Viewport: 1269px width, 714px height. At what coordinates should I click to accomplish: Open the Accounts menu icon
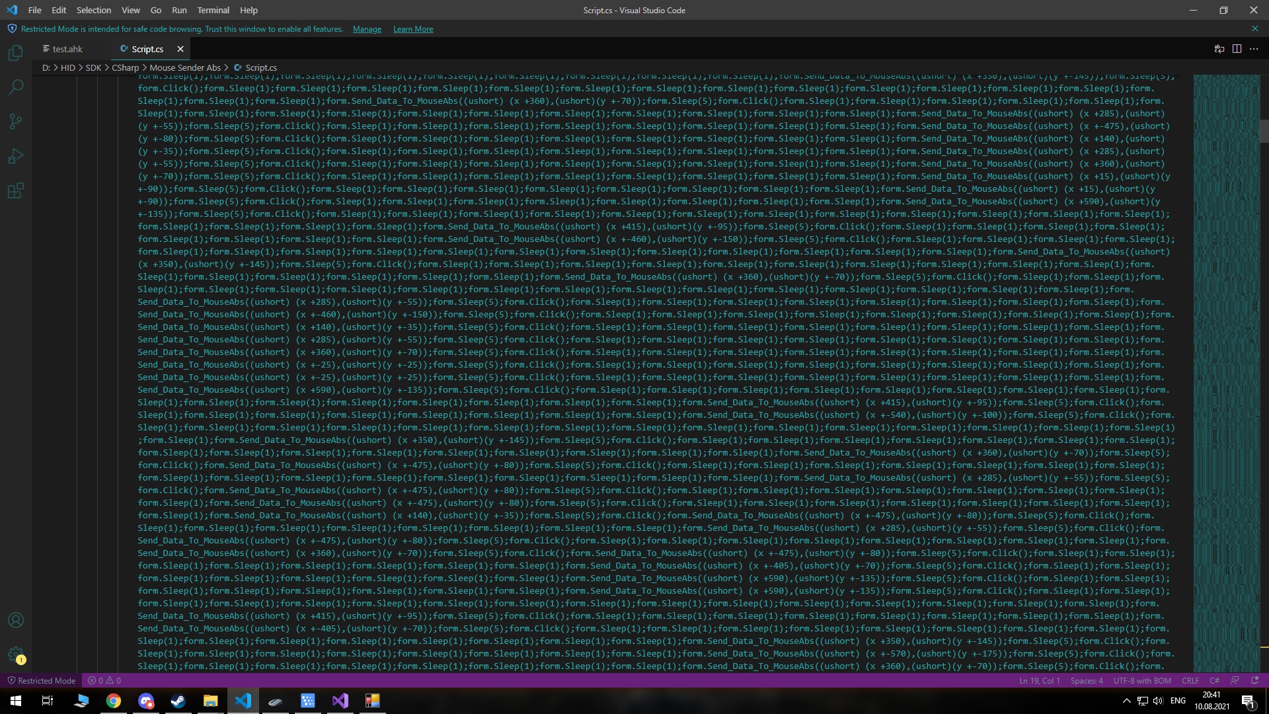(x=16, y=620)
